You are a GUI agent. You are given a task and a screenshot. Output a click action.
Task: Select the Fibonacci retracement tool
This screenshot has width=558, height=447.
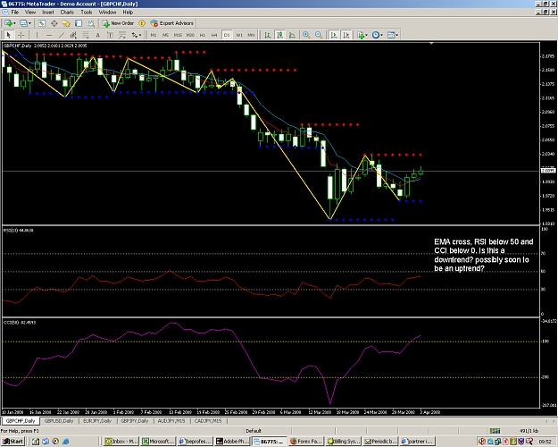point(86,35)
